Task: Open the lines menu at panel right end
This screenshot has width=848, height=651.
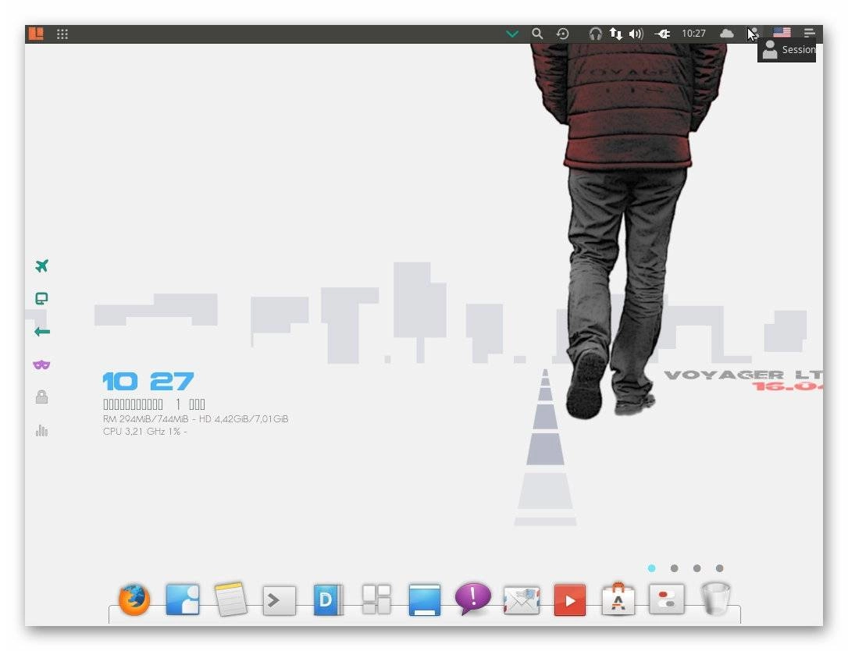Action: (x=809, y=34)
